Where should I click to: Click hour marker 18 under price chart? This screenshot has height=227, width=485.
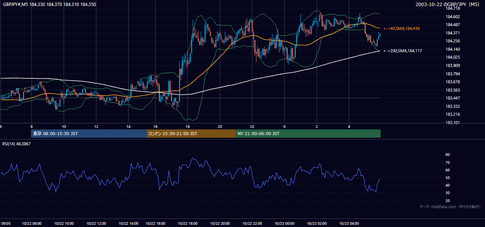187,126
